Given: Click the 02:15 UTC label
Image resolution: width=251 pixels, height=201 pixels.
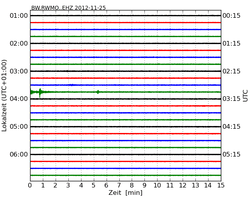Looking at the screenshot, I should pyautogui.click(x=231, y=71).
